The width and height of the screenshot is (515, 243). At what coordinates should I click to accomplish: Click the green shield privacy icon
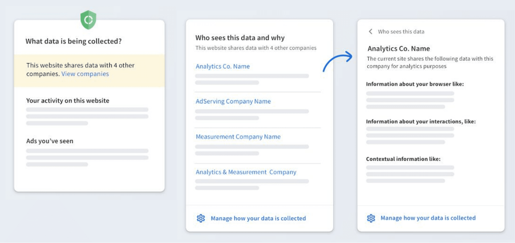tap(88, 20)
